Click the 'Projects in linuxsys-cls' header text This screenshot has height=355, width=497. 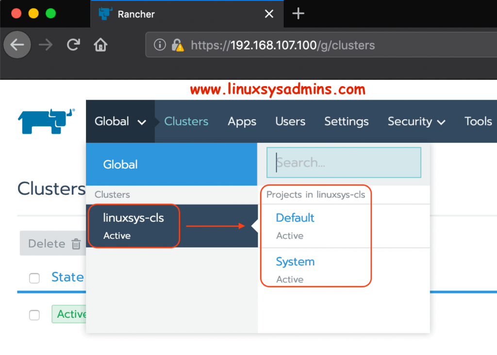click(315, 195)
